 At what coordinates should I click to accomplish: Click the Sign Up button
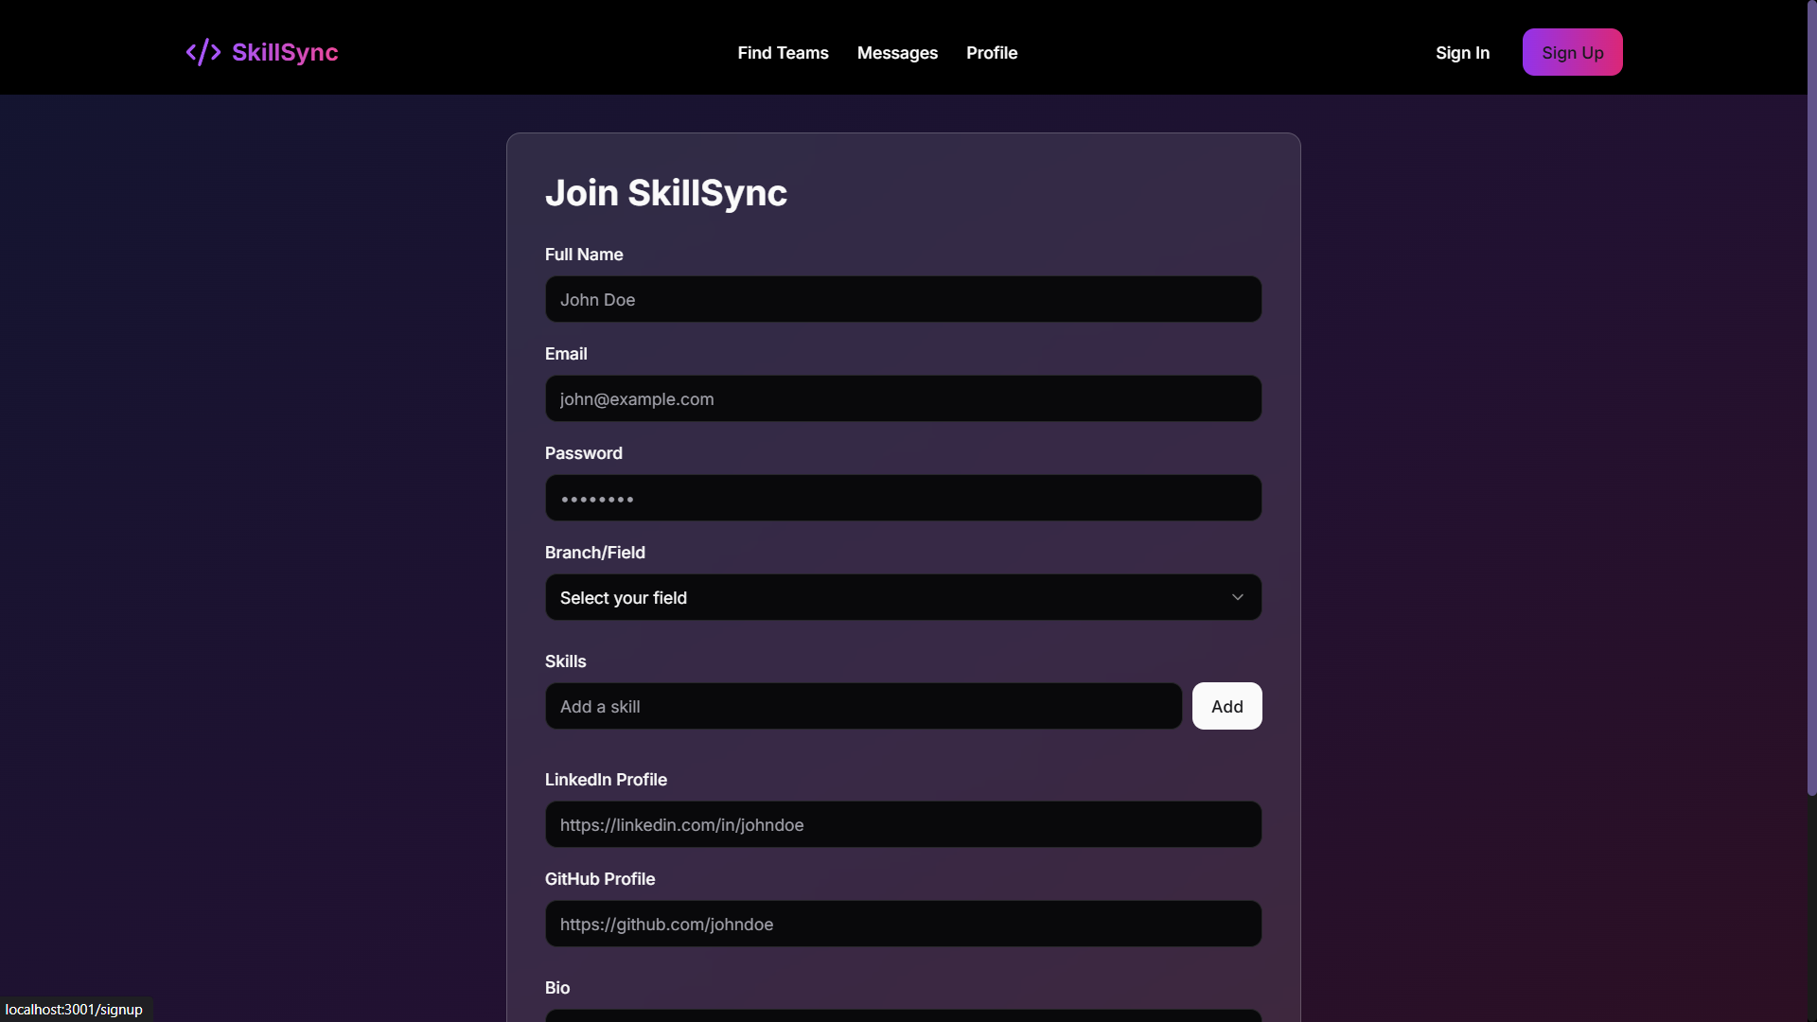click(x=1572, y=52)
